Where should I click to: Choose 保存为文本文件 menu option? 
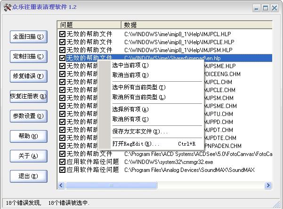[x=140, y=131]
